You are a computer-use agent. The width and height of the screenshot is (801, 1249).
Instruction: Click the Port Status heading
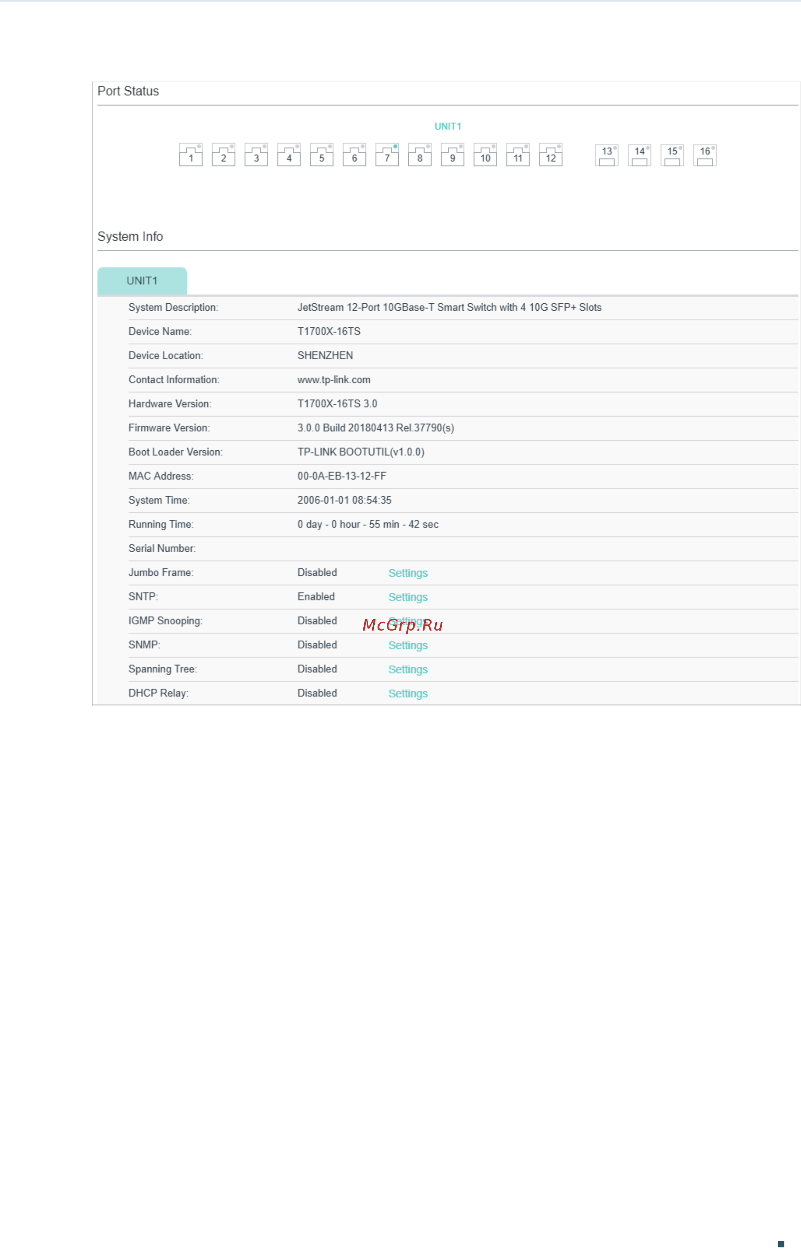coord(128,91)
